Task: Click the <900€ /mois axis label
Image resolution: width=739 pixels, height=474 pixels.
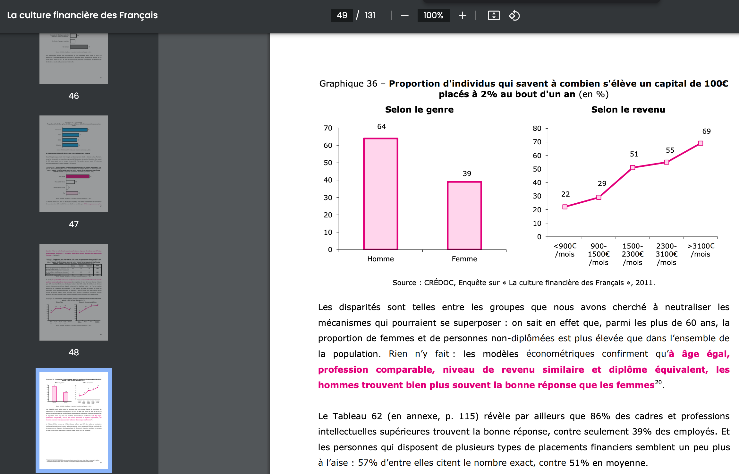Action: click(x=565, y=250)
